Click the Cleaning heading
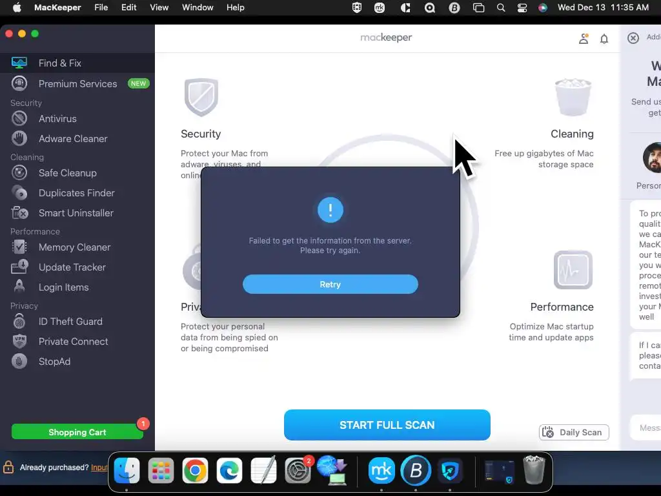This screenshot has width=661, height=496. (x=572, y=134)
